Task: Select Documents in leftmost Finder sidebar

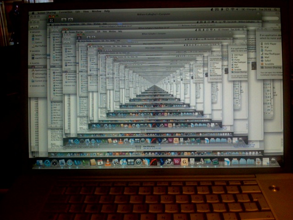Action: (x=38, y=77)
